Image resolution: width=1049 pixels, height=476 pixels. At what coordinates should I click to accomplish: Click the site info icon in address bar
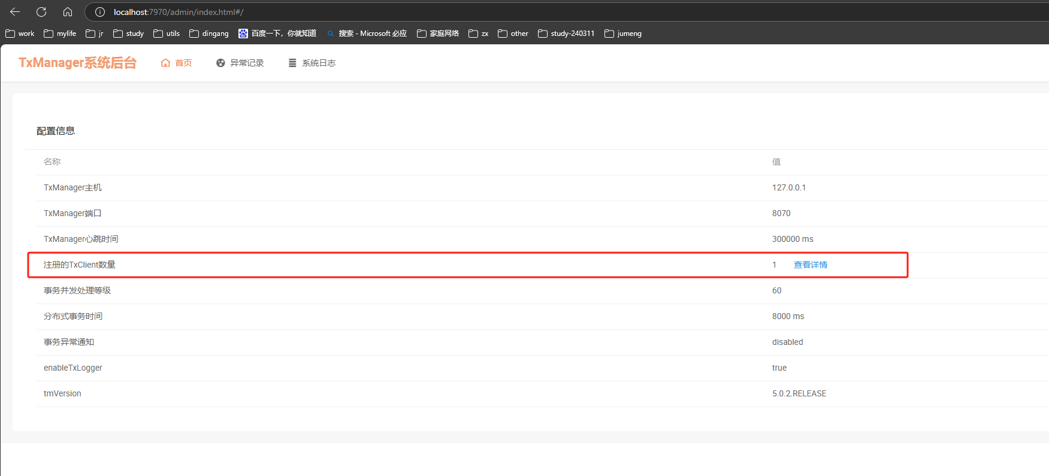tap(100, 12)
